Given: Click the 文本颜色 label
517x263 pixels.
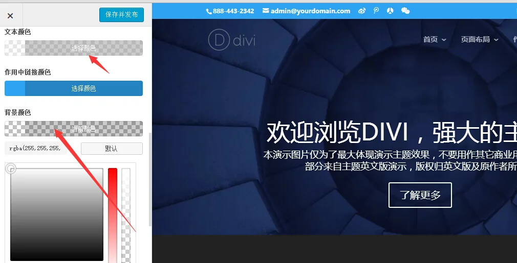Looking at the screenshot, I should pos(18,32).
